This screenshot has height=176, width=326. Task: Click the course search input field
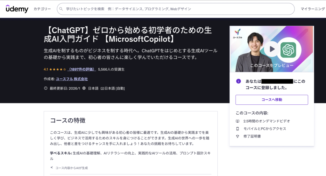point(178,9)
